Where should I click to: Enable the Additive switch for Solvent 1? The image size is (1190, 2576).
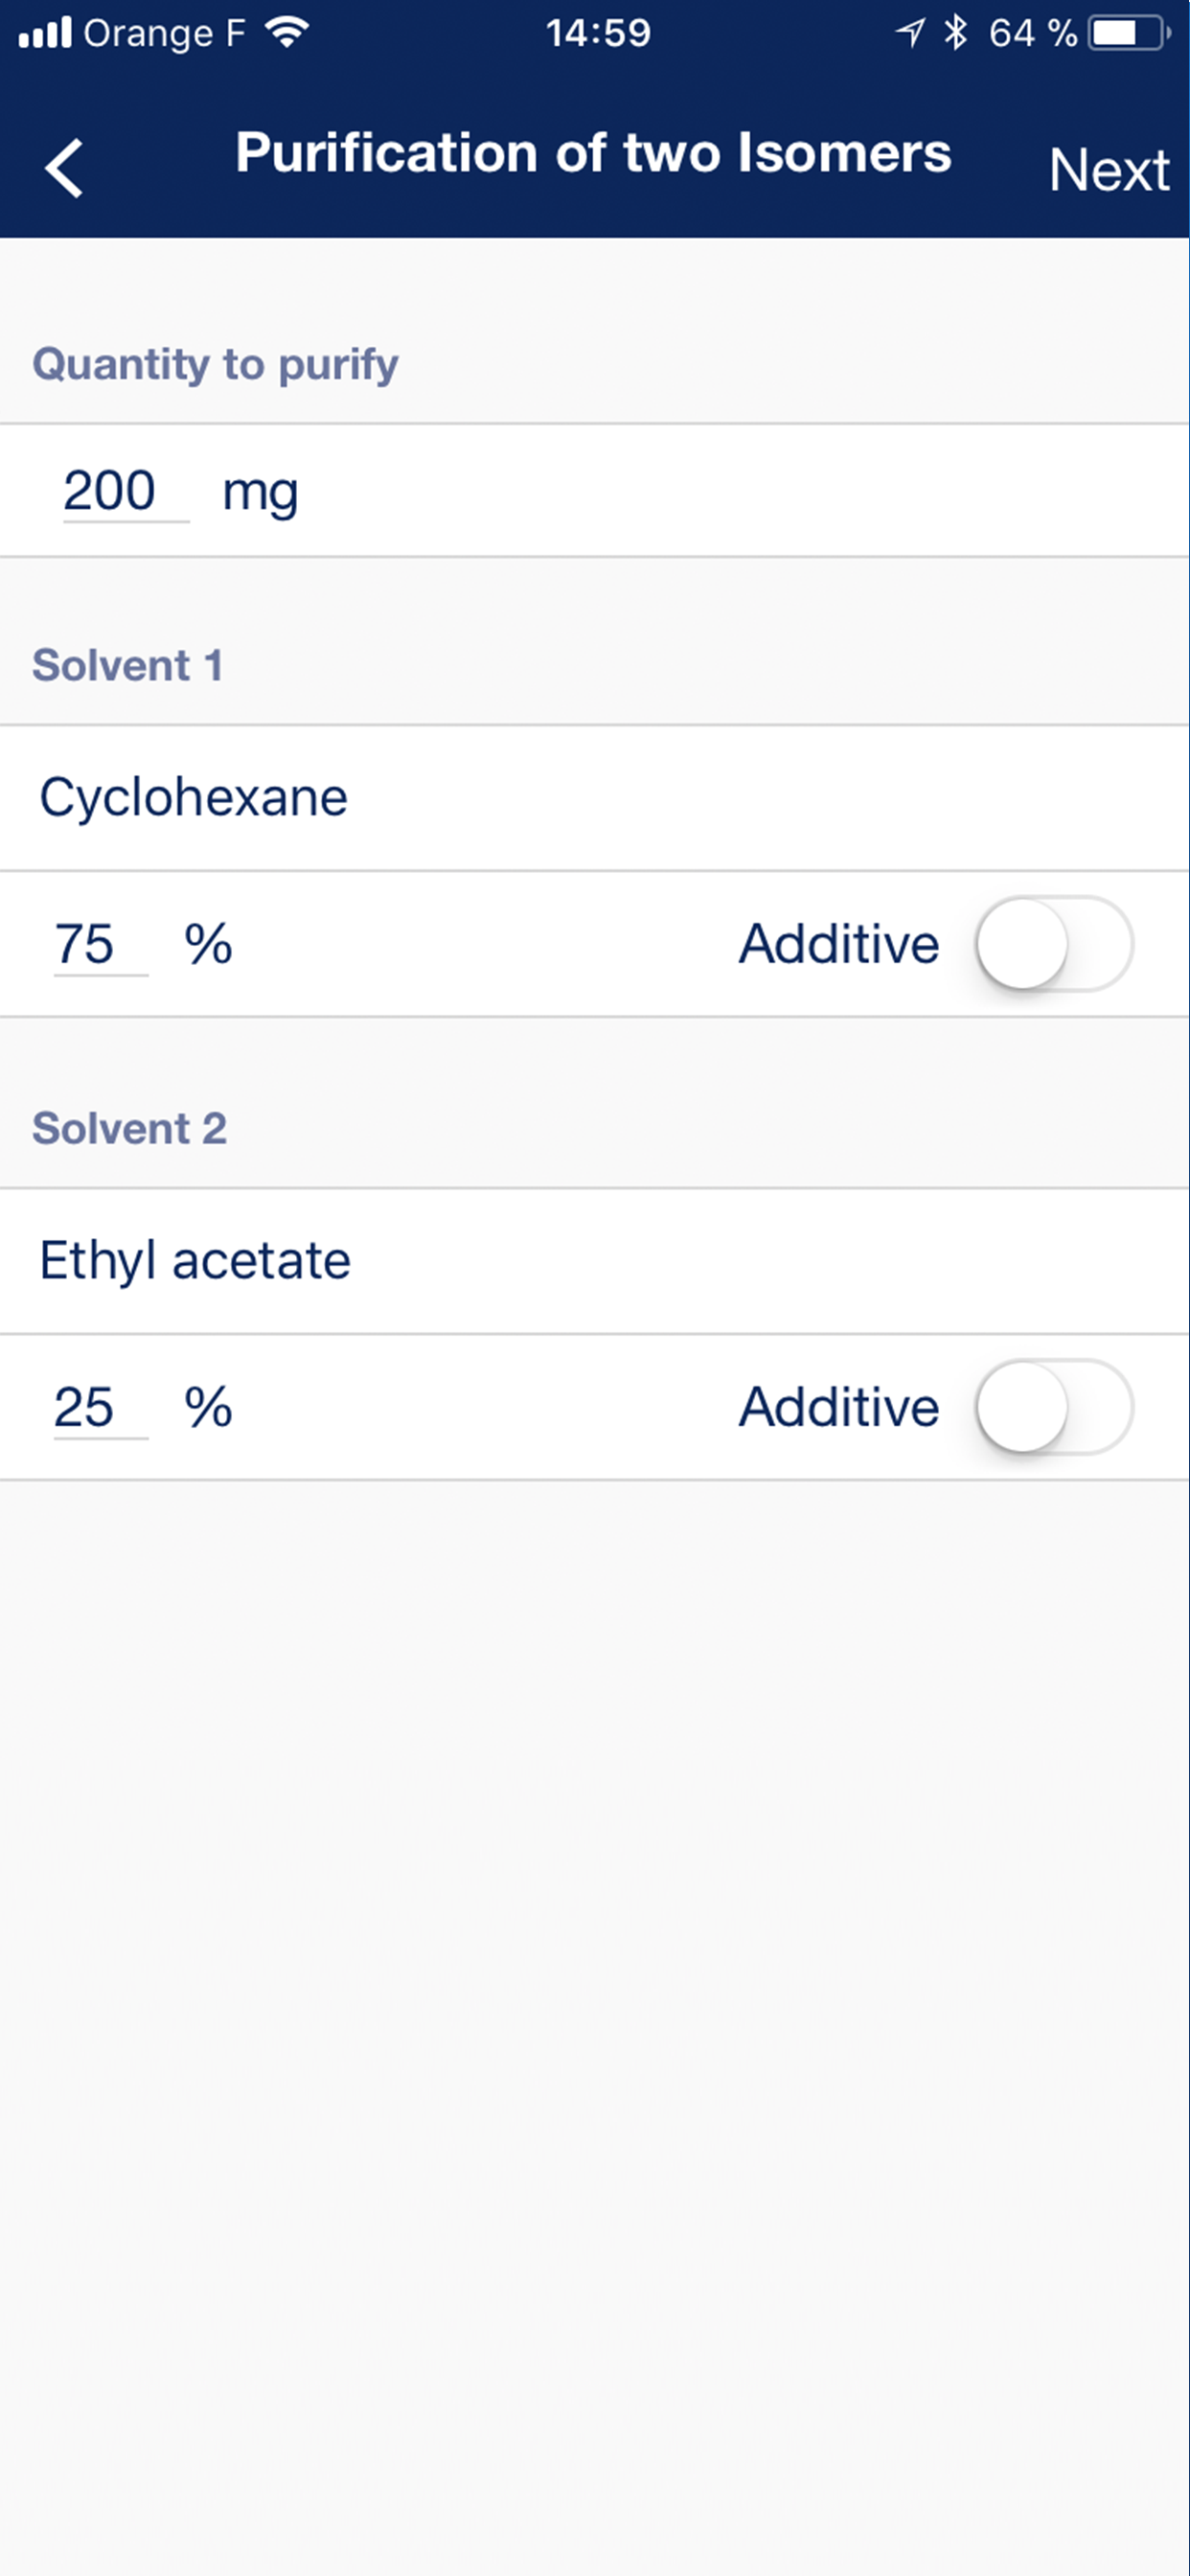pyautogui.click(x=1053, y=944)
